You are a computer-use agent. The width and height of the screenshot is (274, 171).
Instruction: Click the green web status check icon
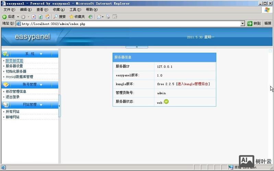coord(166,102)
